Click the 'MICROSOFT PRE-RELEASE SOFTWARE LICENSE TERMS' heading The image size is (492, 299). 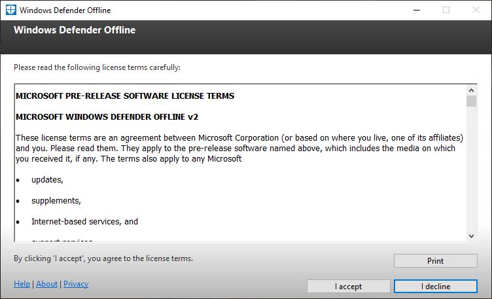point(125,96)
